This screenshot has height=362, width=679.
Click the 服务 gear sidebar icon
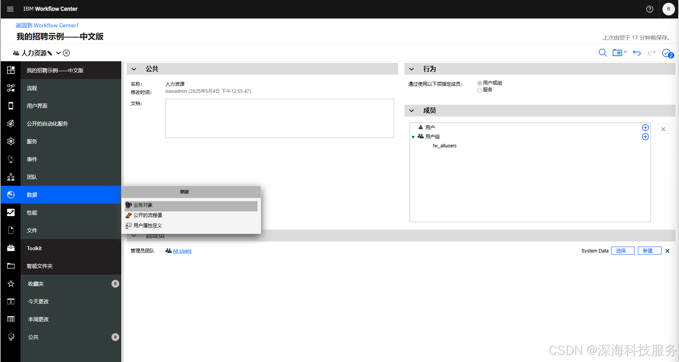click(x=11, y=141)
